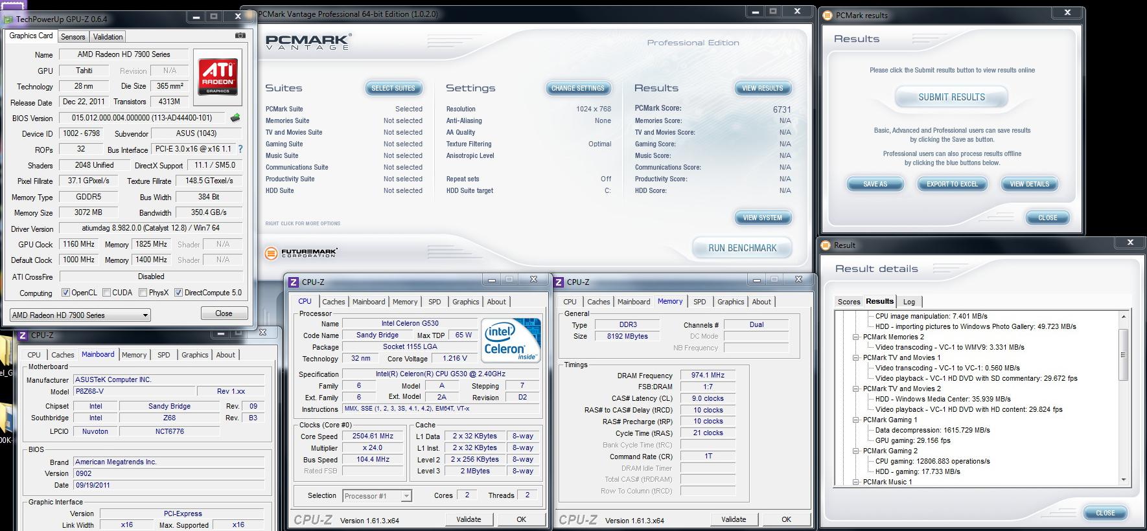The height and width of the screenshot is (531, 1147).
Task: Click the PCMark Vantage logo
Action: [x=308, y=42]
